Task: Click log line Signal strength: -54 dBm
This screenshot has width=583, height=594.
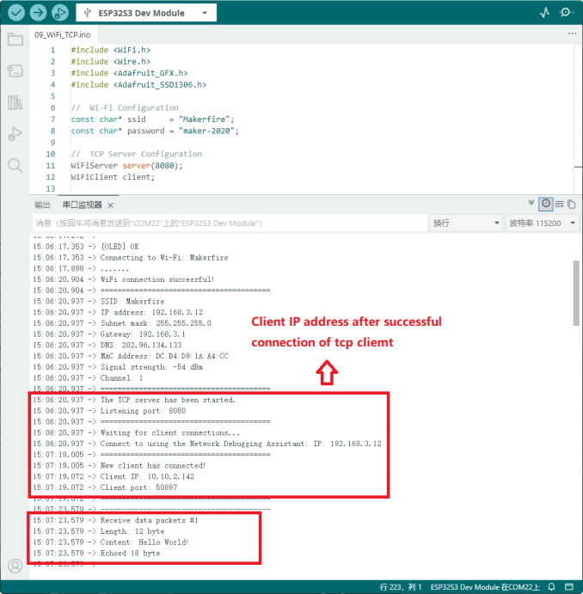Action: (118, 367)
